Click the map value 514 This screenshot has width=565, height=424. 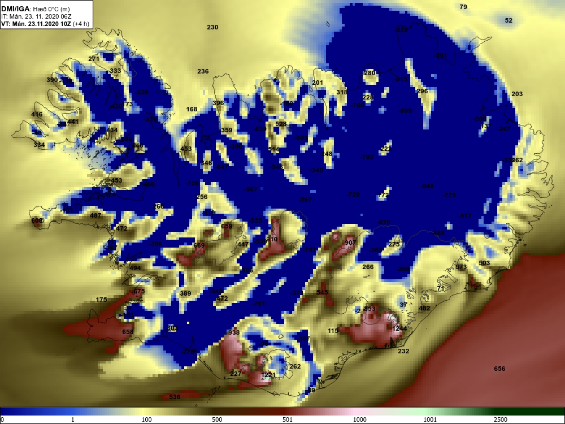tap(274, 150)
